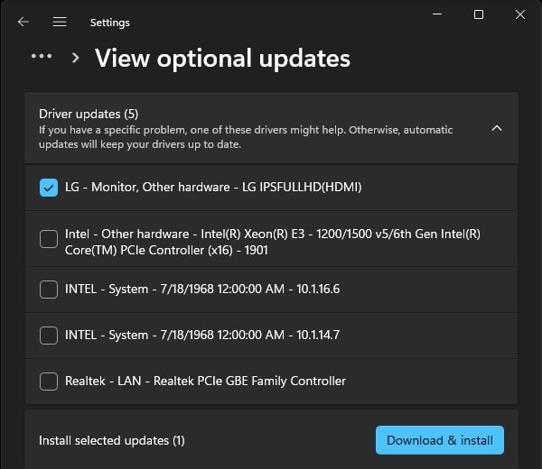Collapse the Driver updates section chevron
The width and height of the screenshot is (542, 469).
coord(497,128)
